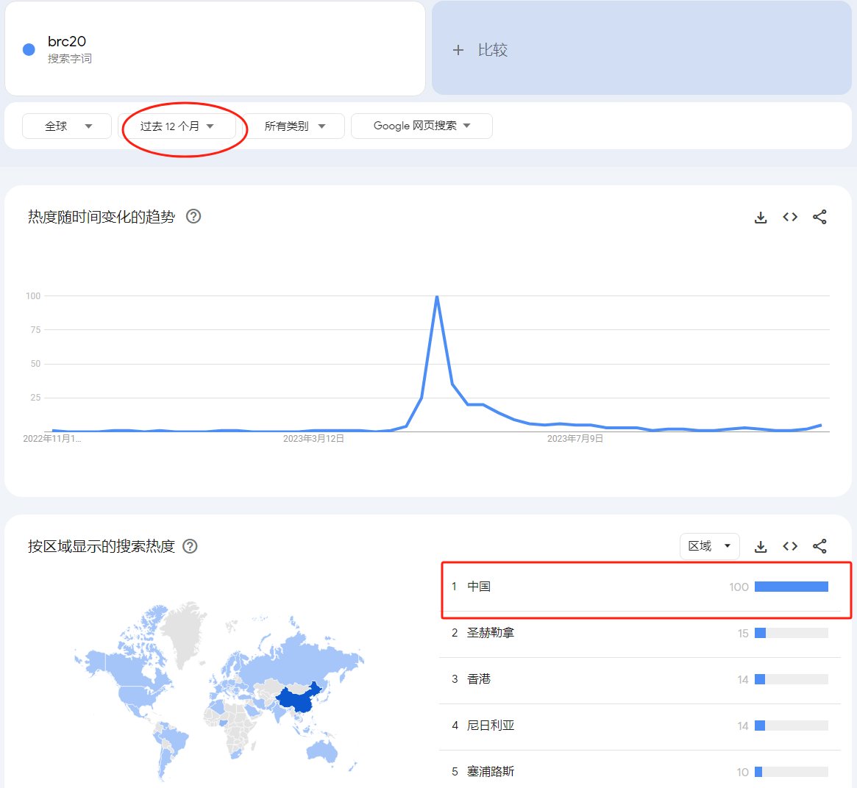Download the interest by region data
This screenshot has width=857, height=788.
point(760,547)
